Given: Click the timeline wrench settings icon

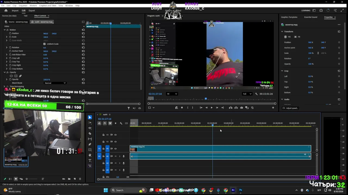Looking at the screenshot, I should click(x=121, y=123).
